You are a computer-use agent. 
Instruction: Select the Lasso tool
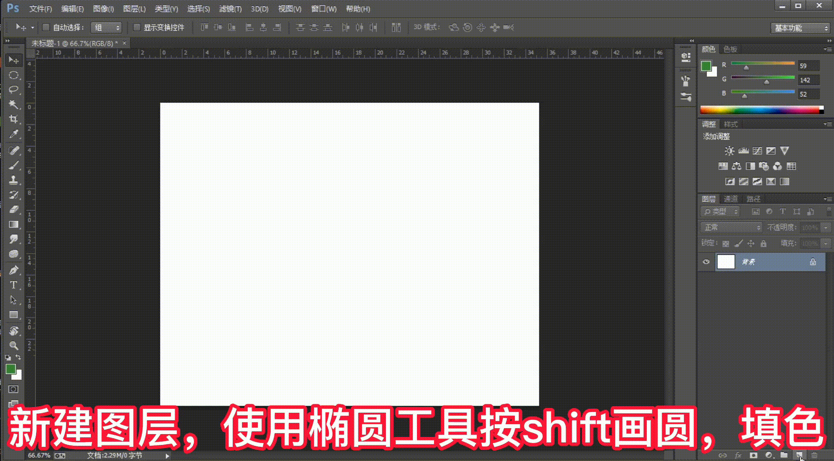click(14, 90)
